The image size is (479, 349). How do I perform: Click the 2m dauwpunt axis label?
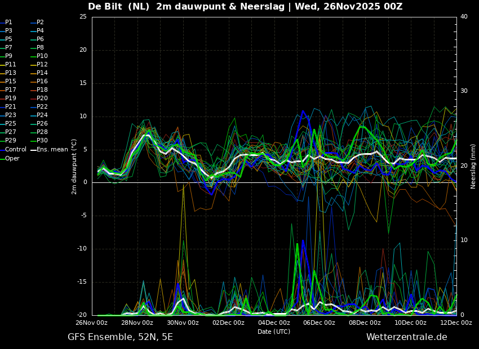[74, 167]
